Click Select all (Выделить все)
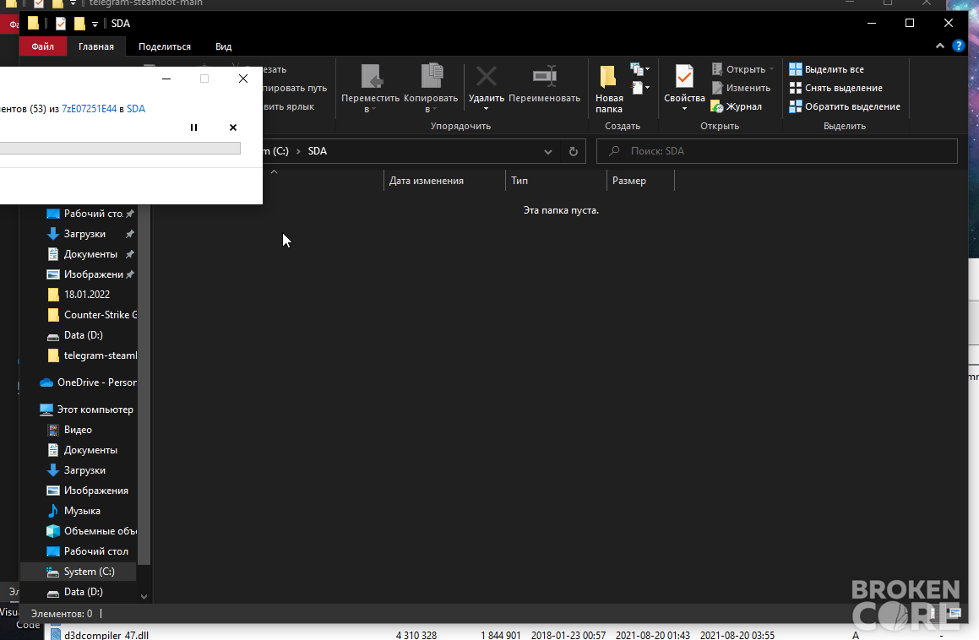979x640 pixels. [x=827, y=69]
